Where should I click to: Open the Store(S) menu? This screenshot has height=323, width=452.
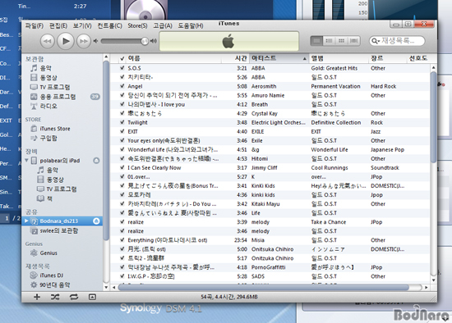point(137,25)
